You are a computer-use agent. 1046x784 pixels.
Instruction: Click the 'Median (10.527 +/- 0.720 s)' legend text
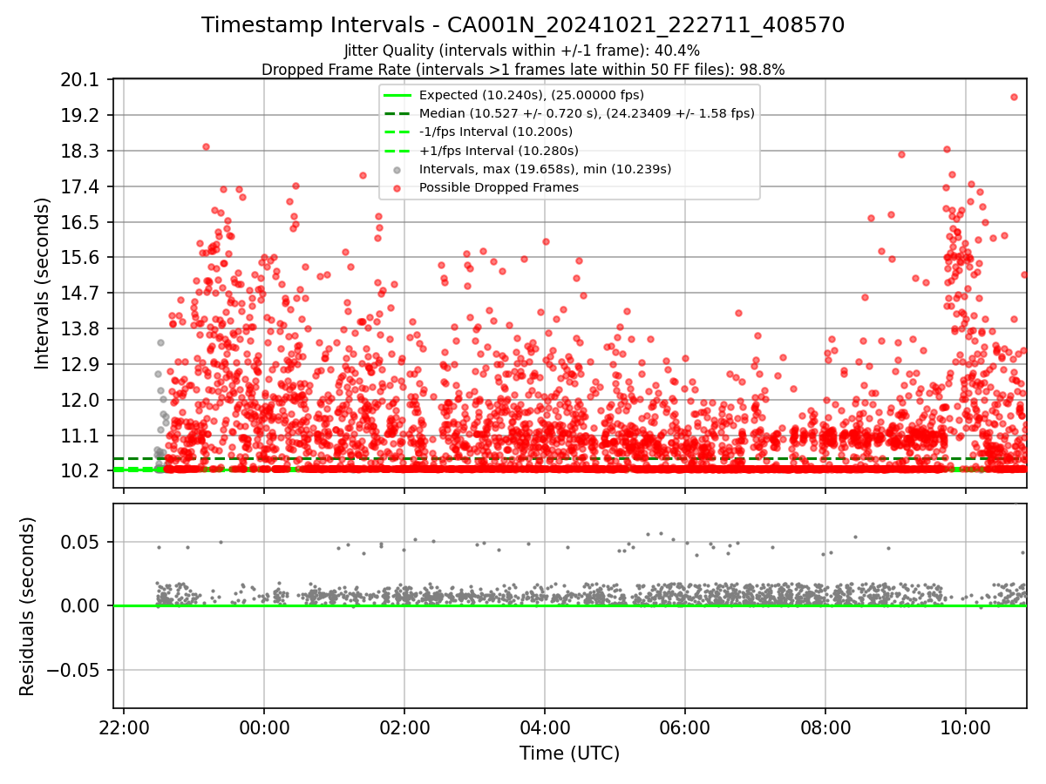(x=587, y=113)
